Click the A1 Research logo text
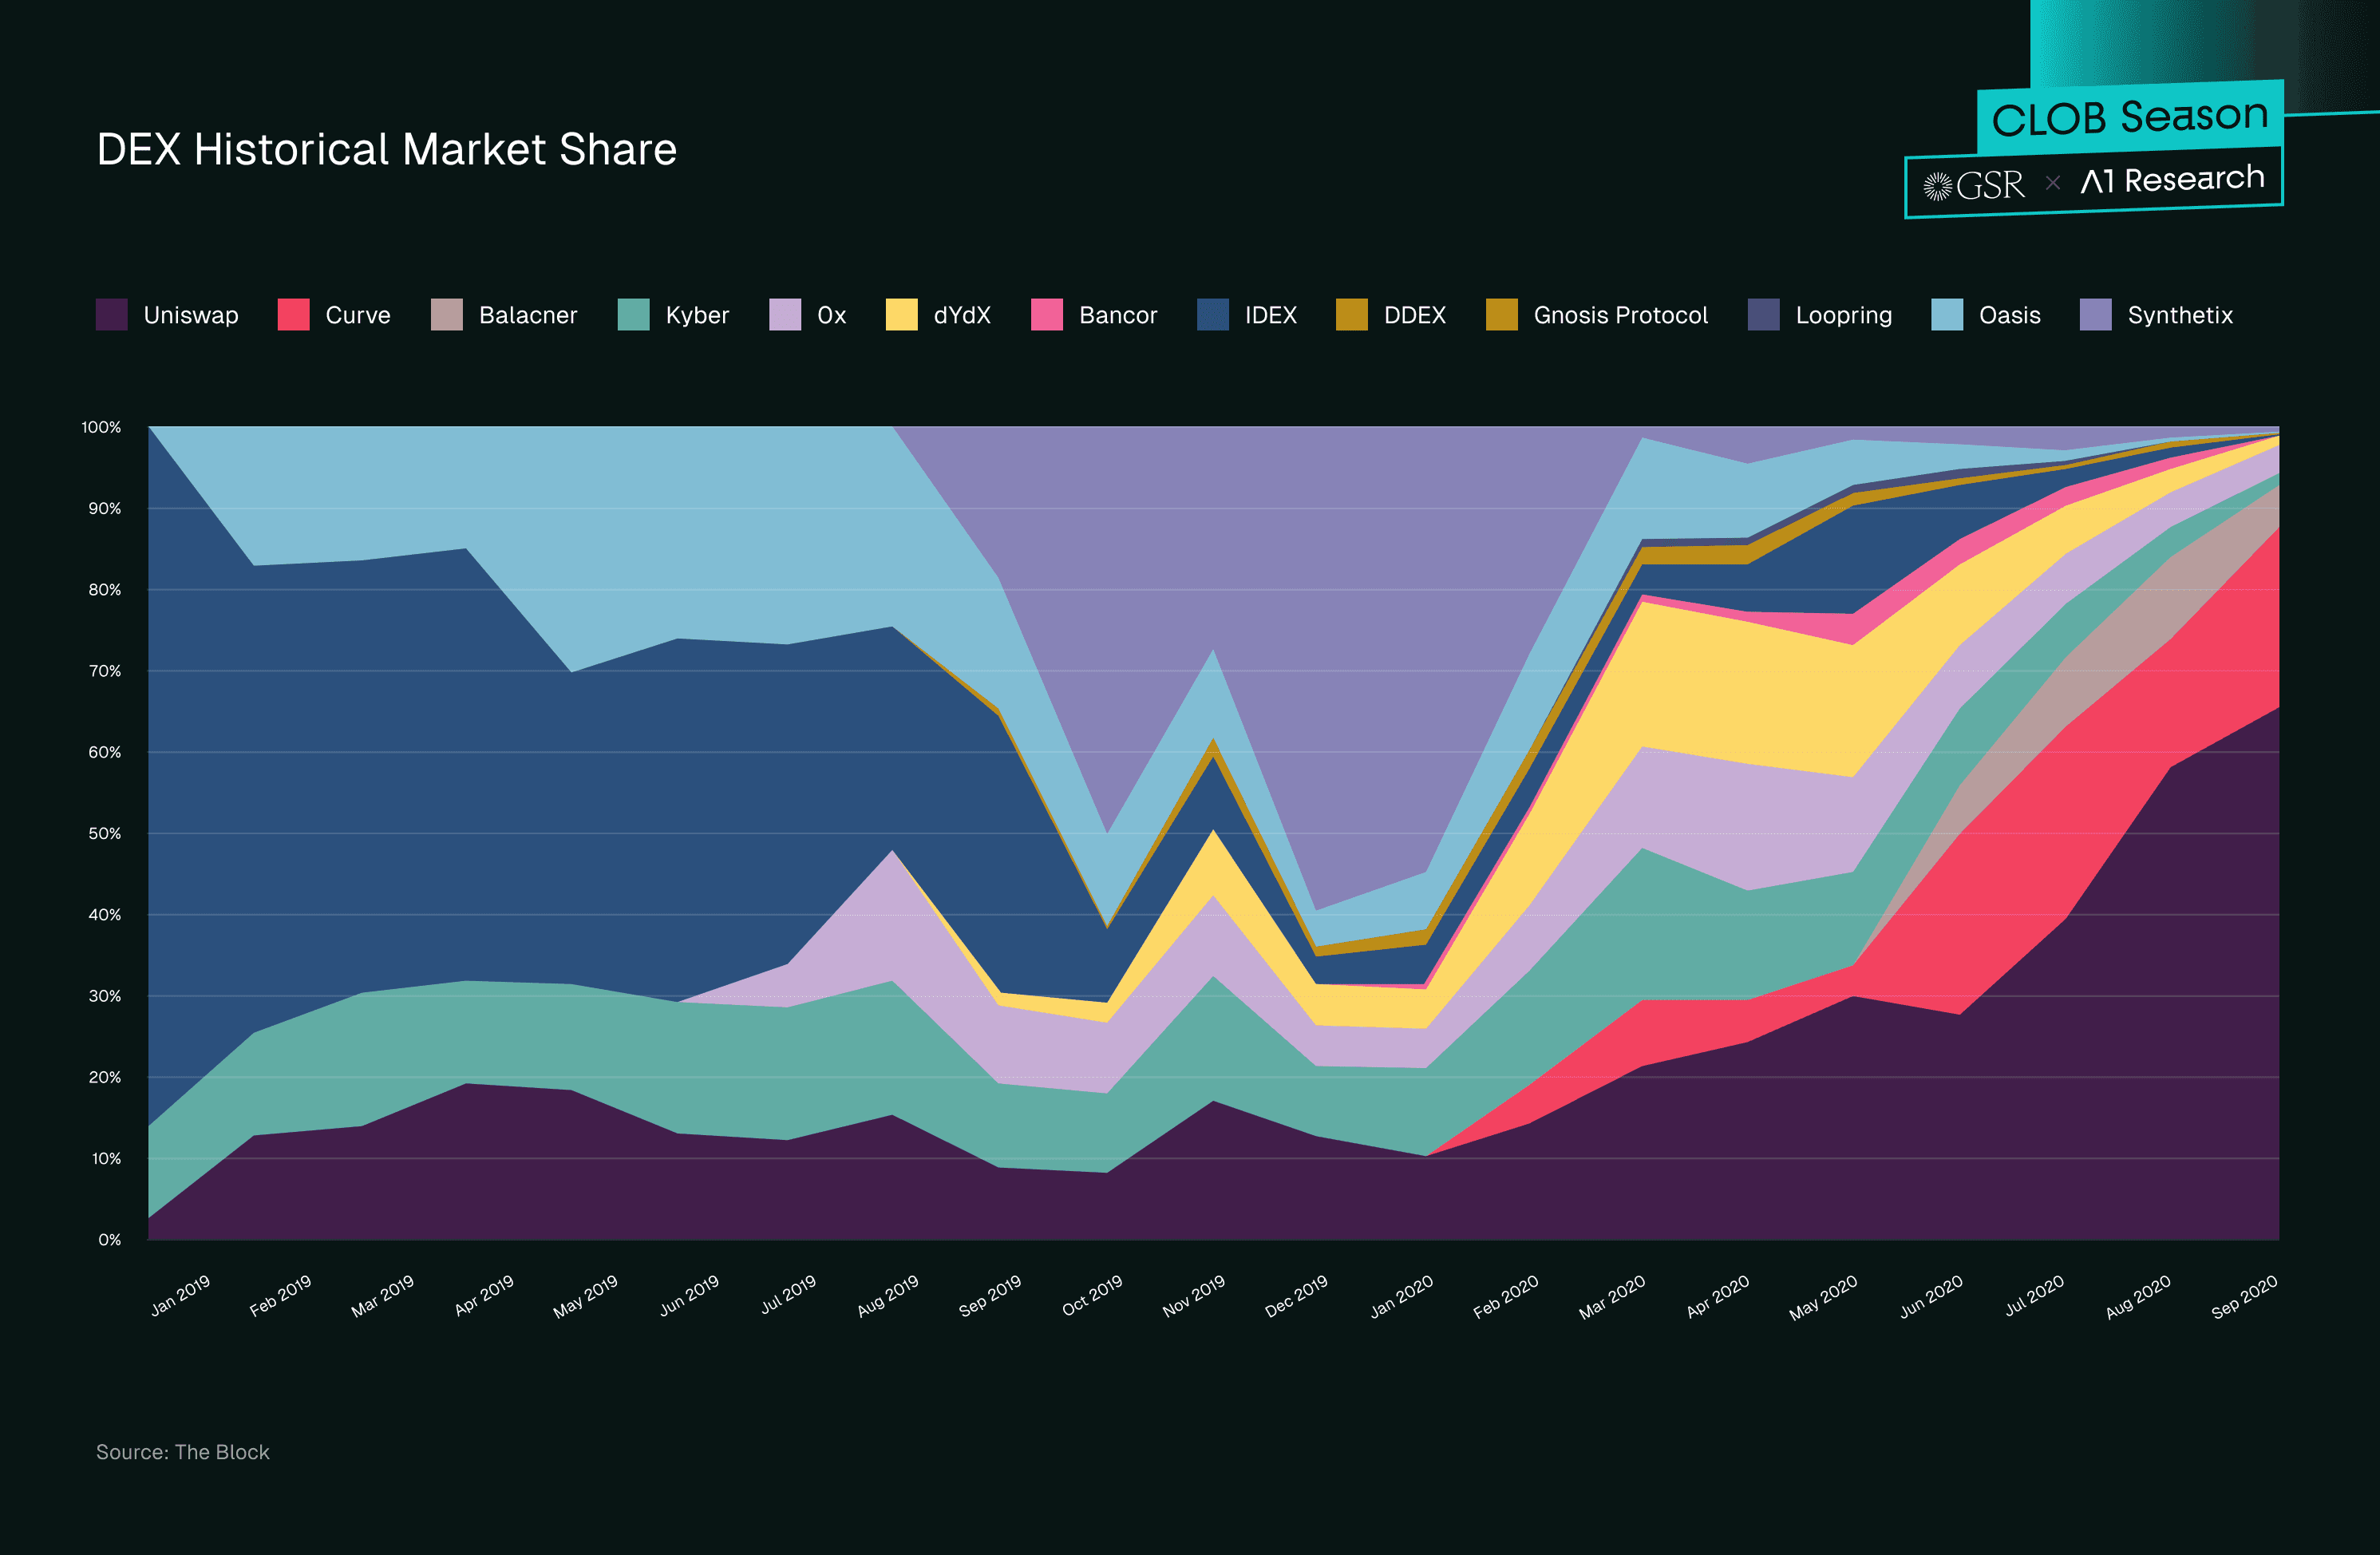 click(2173, 180)
